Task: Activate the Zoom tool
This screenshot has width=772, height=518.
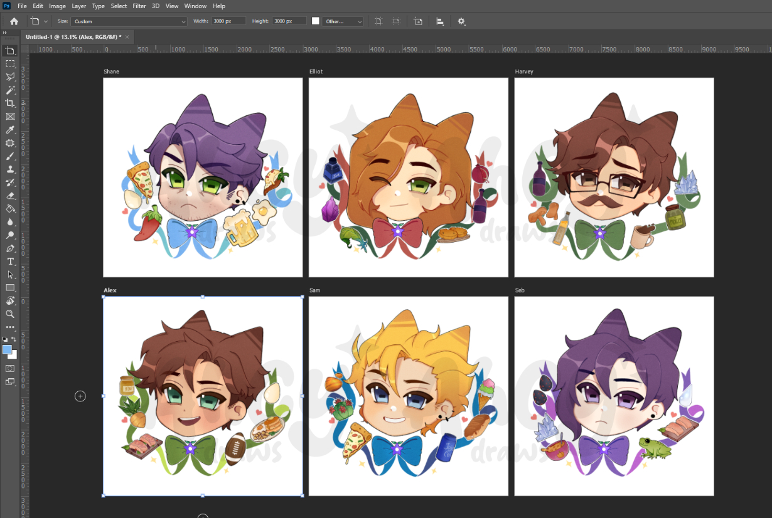Action: [x=10, y=314]
